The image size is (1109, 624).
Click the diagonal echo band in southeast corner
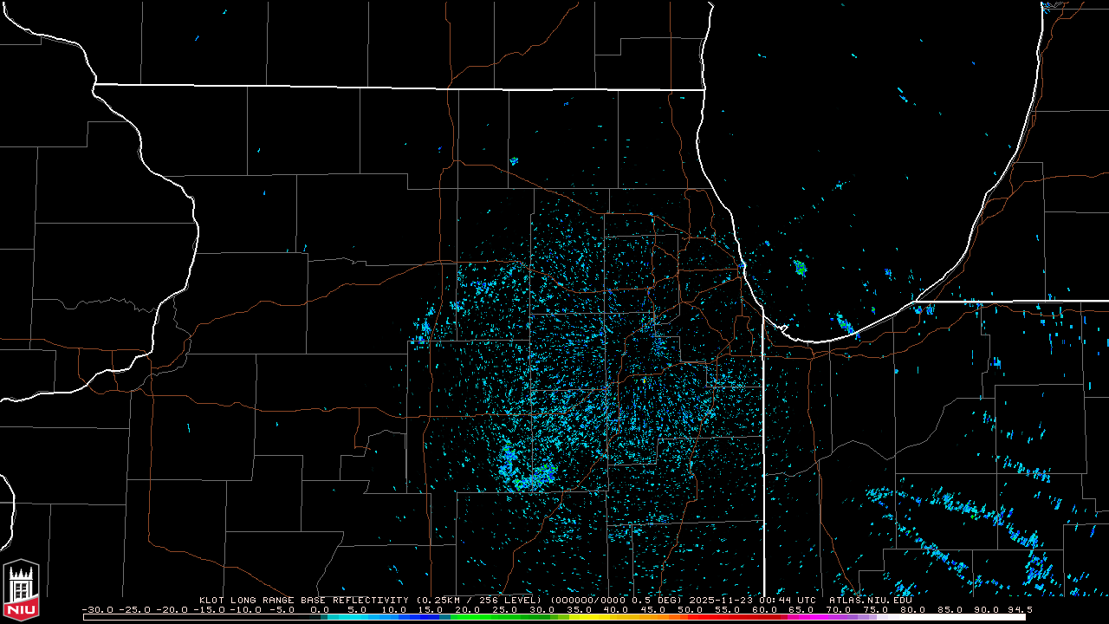tap(953, 529)
